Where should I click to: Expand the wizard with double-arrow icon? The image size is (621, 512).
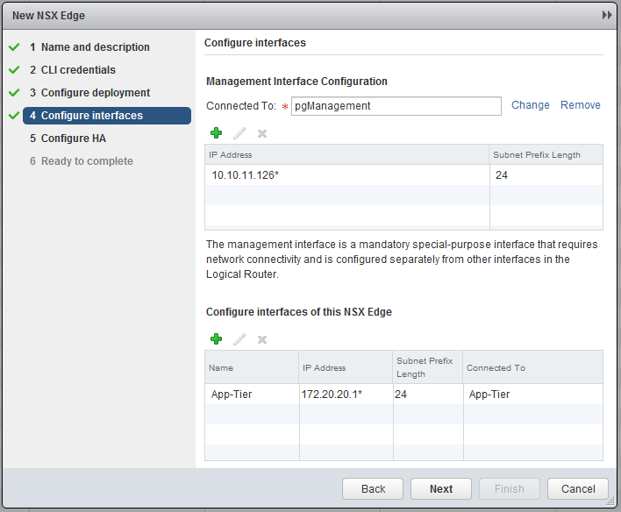[x=606, y=16]
